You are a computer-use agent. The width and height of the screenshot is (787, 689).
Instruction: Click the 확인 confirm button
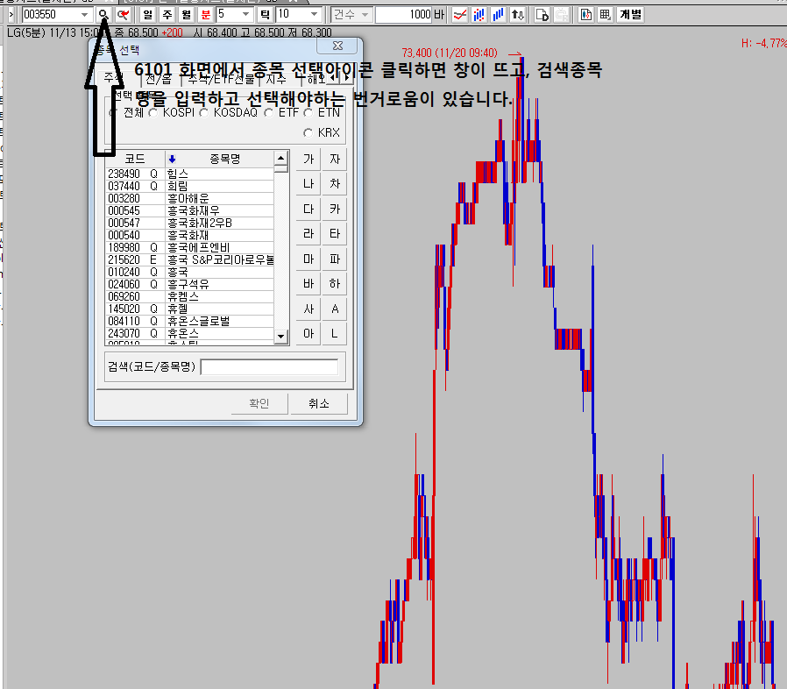pyautogui.click(x=259, y=403)
